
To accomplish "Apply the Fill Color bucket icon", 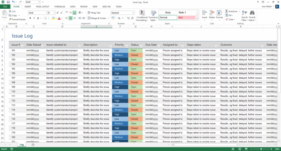I will pos(53,18).
